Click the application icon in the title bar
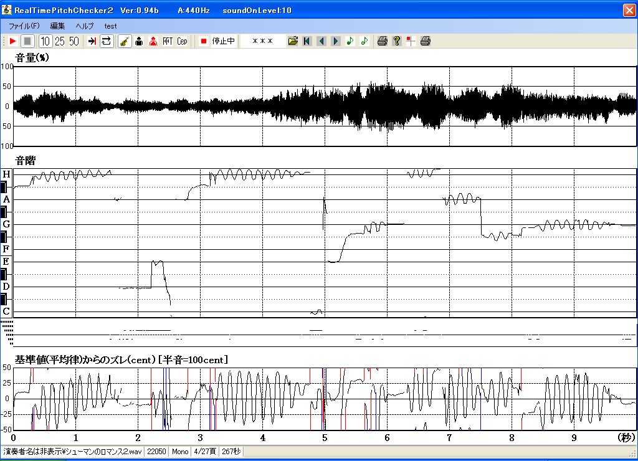Screen dimensions: 638x461 [6, 10]
